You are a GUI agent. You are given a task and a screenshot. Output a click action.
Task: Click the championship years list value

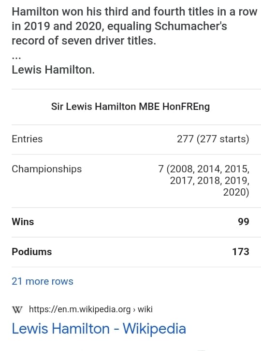(x=203, y=181)
